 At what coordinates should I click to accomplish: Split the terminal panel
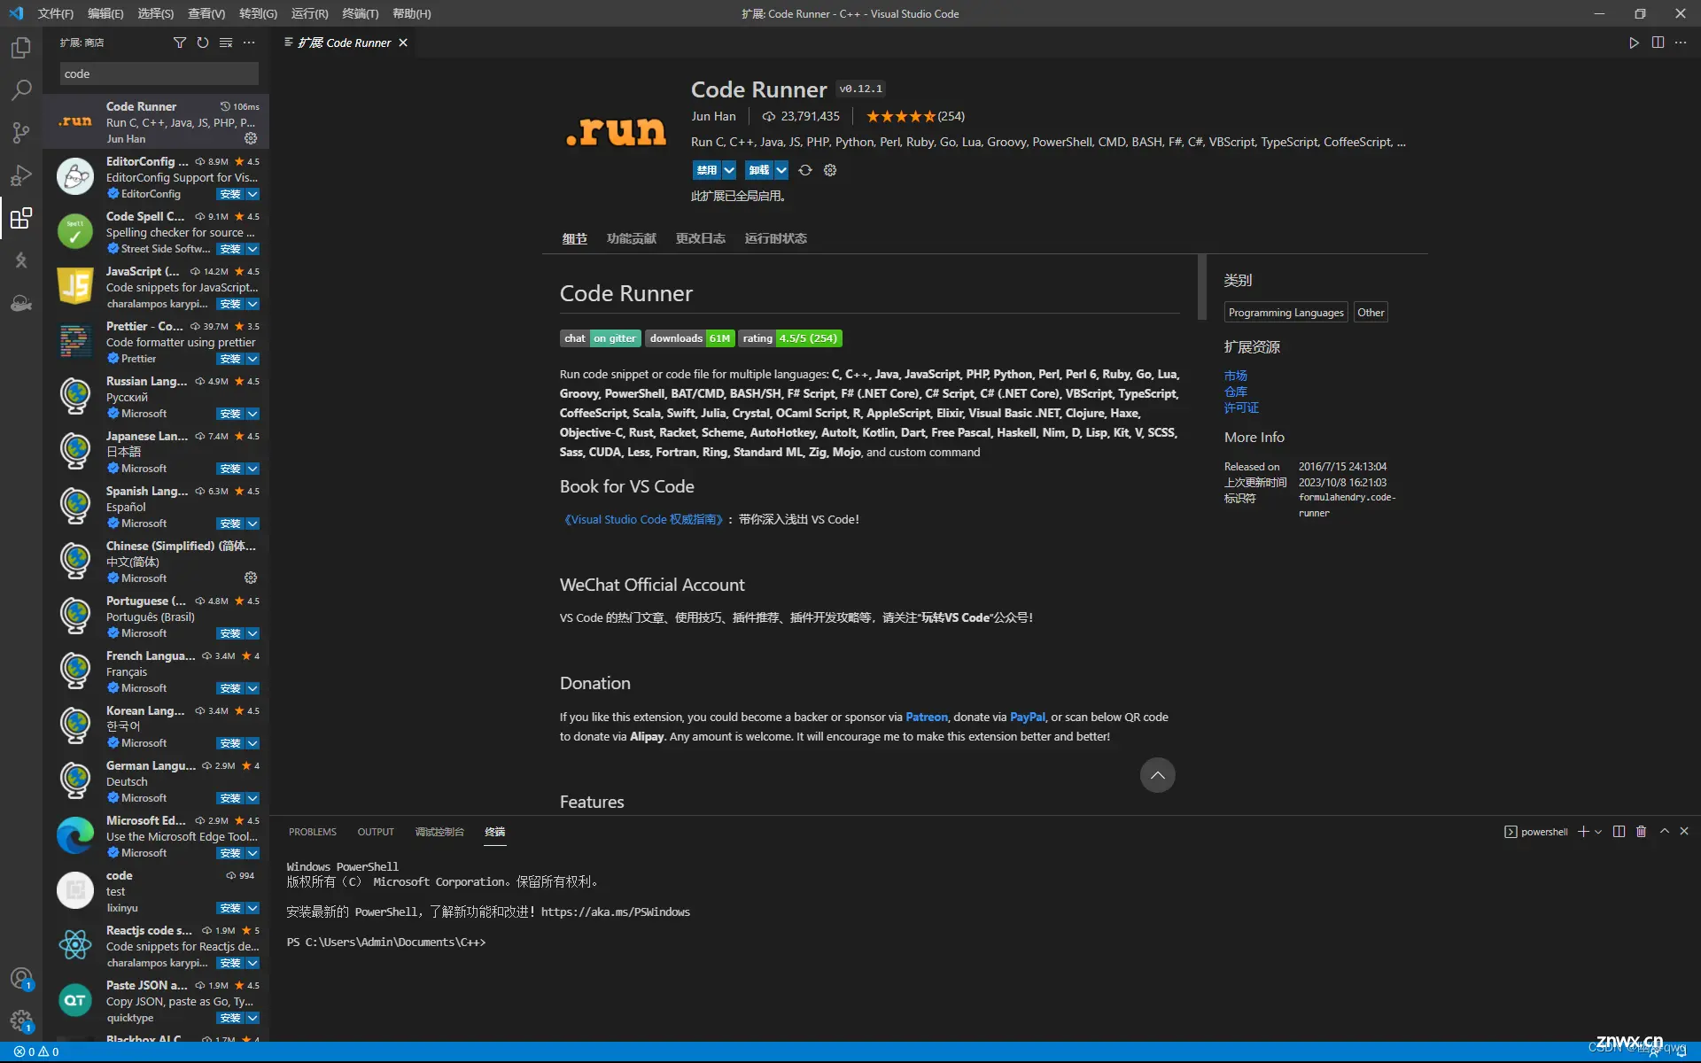point(1619,831)
